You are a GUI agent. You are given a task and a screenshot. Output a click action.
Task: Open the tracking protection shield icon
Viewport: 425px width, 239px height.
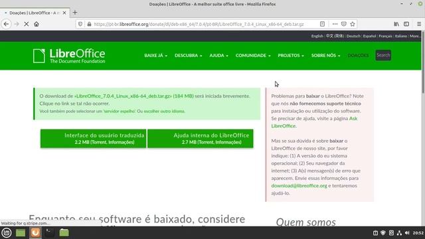pyautogui.click(x=80, y=24)
